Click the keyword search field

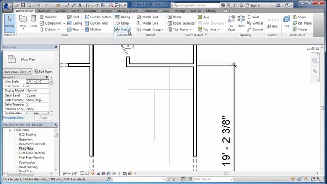(197, 5)
